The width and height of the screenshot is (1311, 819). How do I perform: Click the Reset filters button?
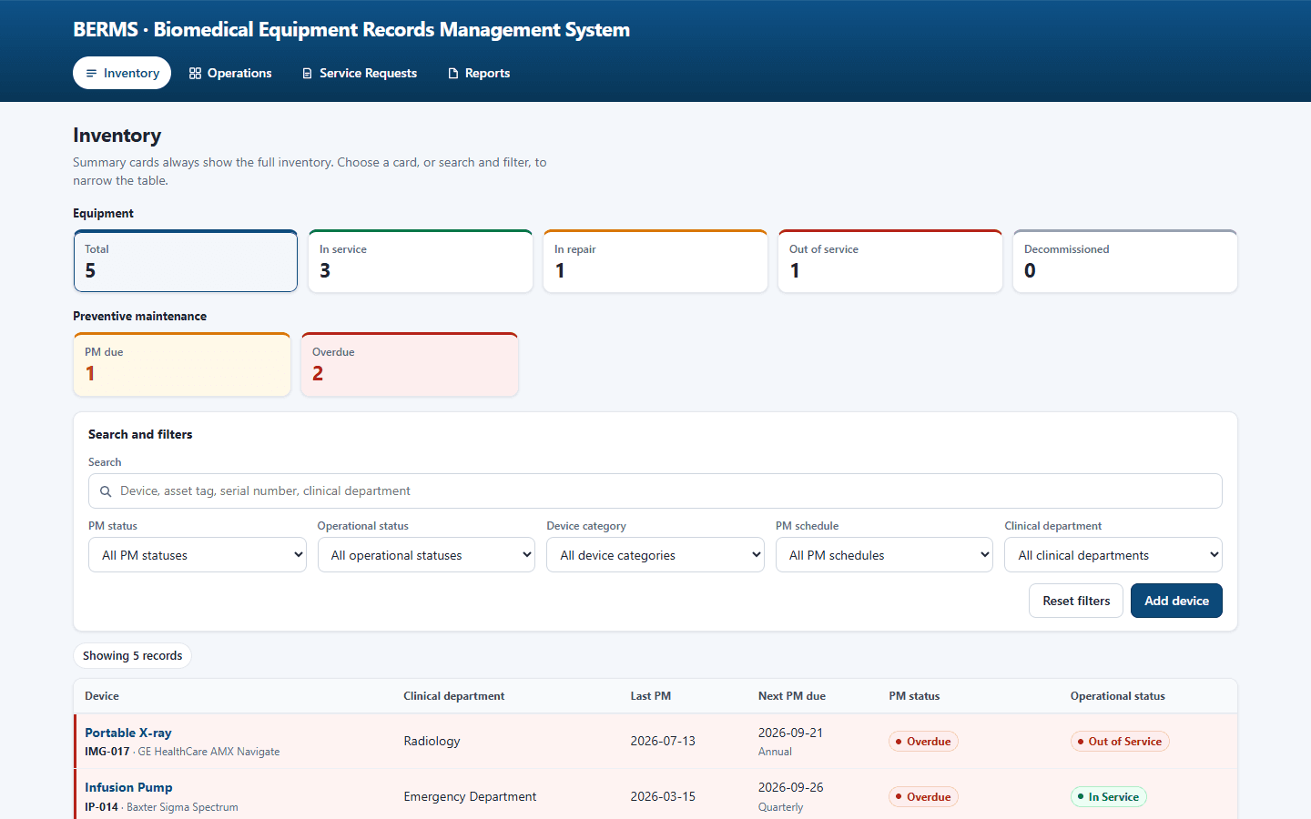tap(1076, 601)
